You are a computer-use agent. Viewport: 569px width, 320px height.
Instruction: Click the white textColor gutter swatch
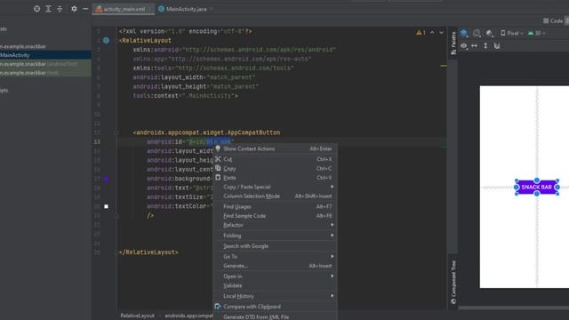click(107, 206)
